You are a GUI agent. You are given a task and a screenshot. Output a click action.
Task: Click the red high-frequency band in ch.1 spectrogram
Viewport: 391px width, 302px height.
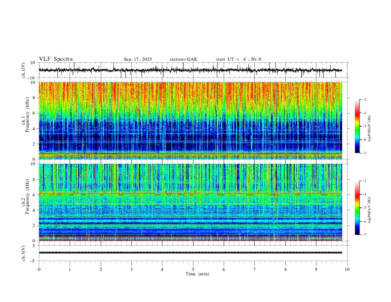pos(190,93)
